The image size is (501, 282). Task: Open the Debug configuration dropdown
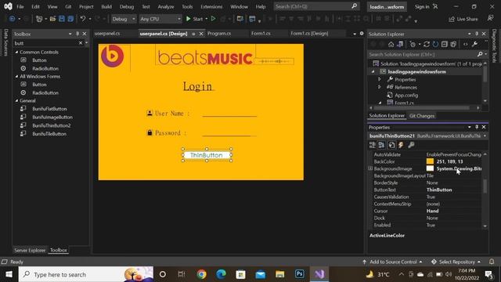pyautogui.click(x=124, y=19)
